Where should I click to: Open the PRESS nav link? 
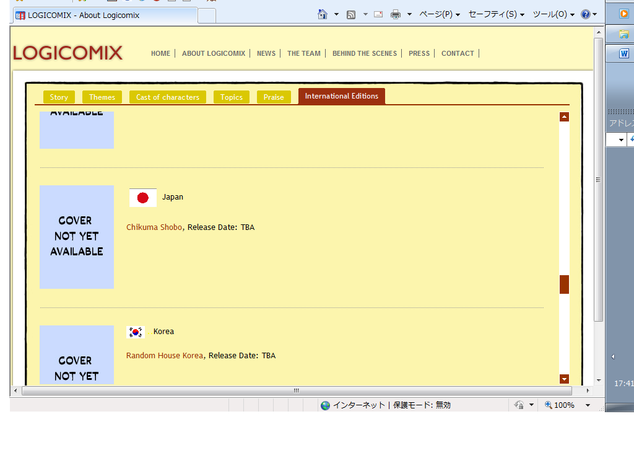pos(419,53)
